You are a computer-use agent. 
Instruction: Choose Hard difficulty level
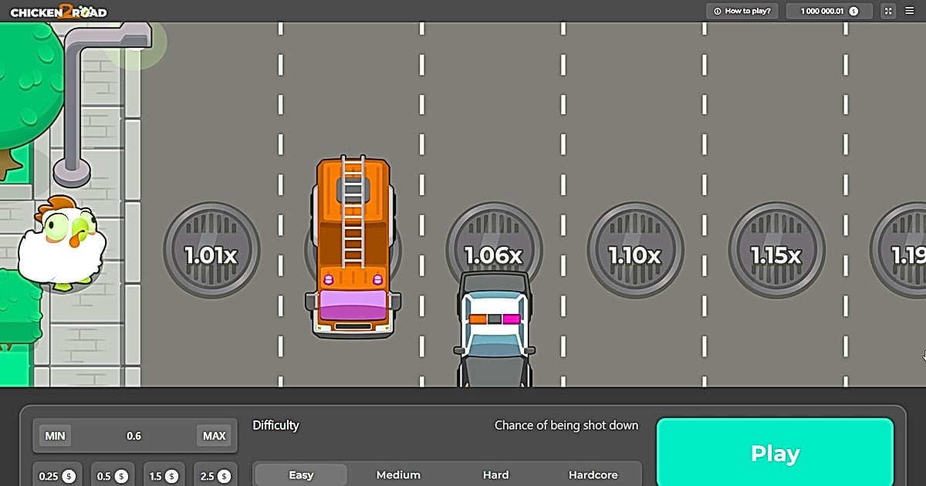[495, 475]
